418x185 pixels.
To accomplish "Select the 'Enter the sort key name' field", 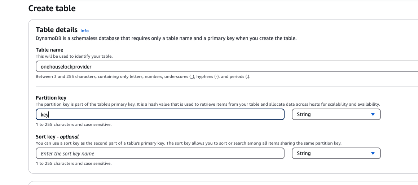I will tap(160, 153).
